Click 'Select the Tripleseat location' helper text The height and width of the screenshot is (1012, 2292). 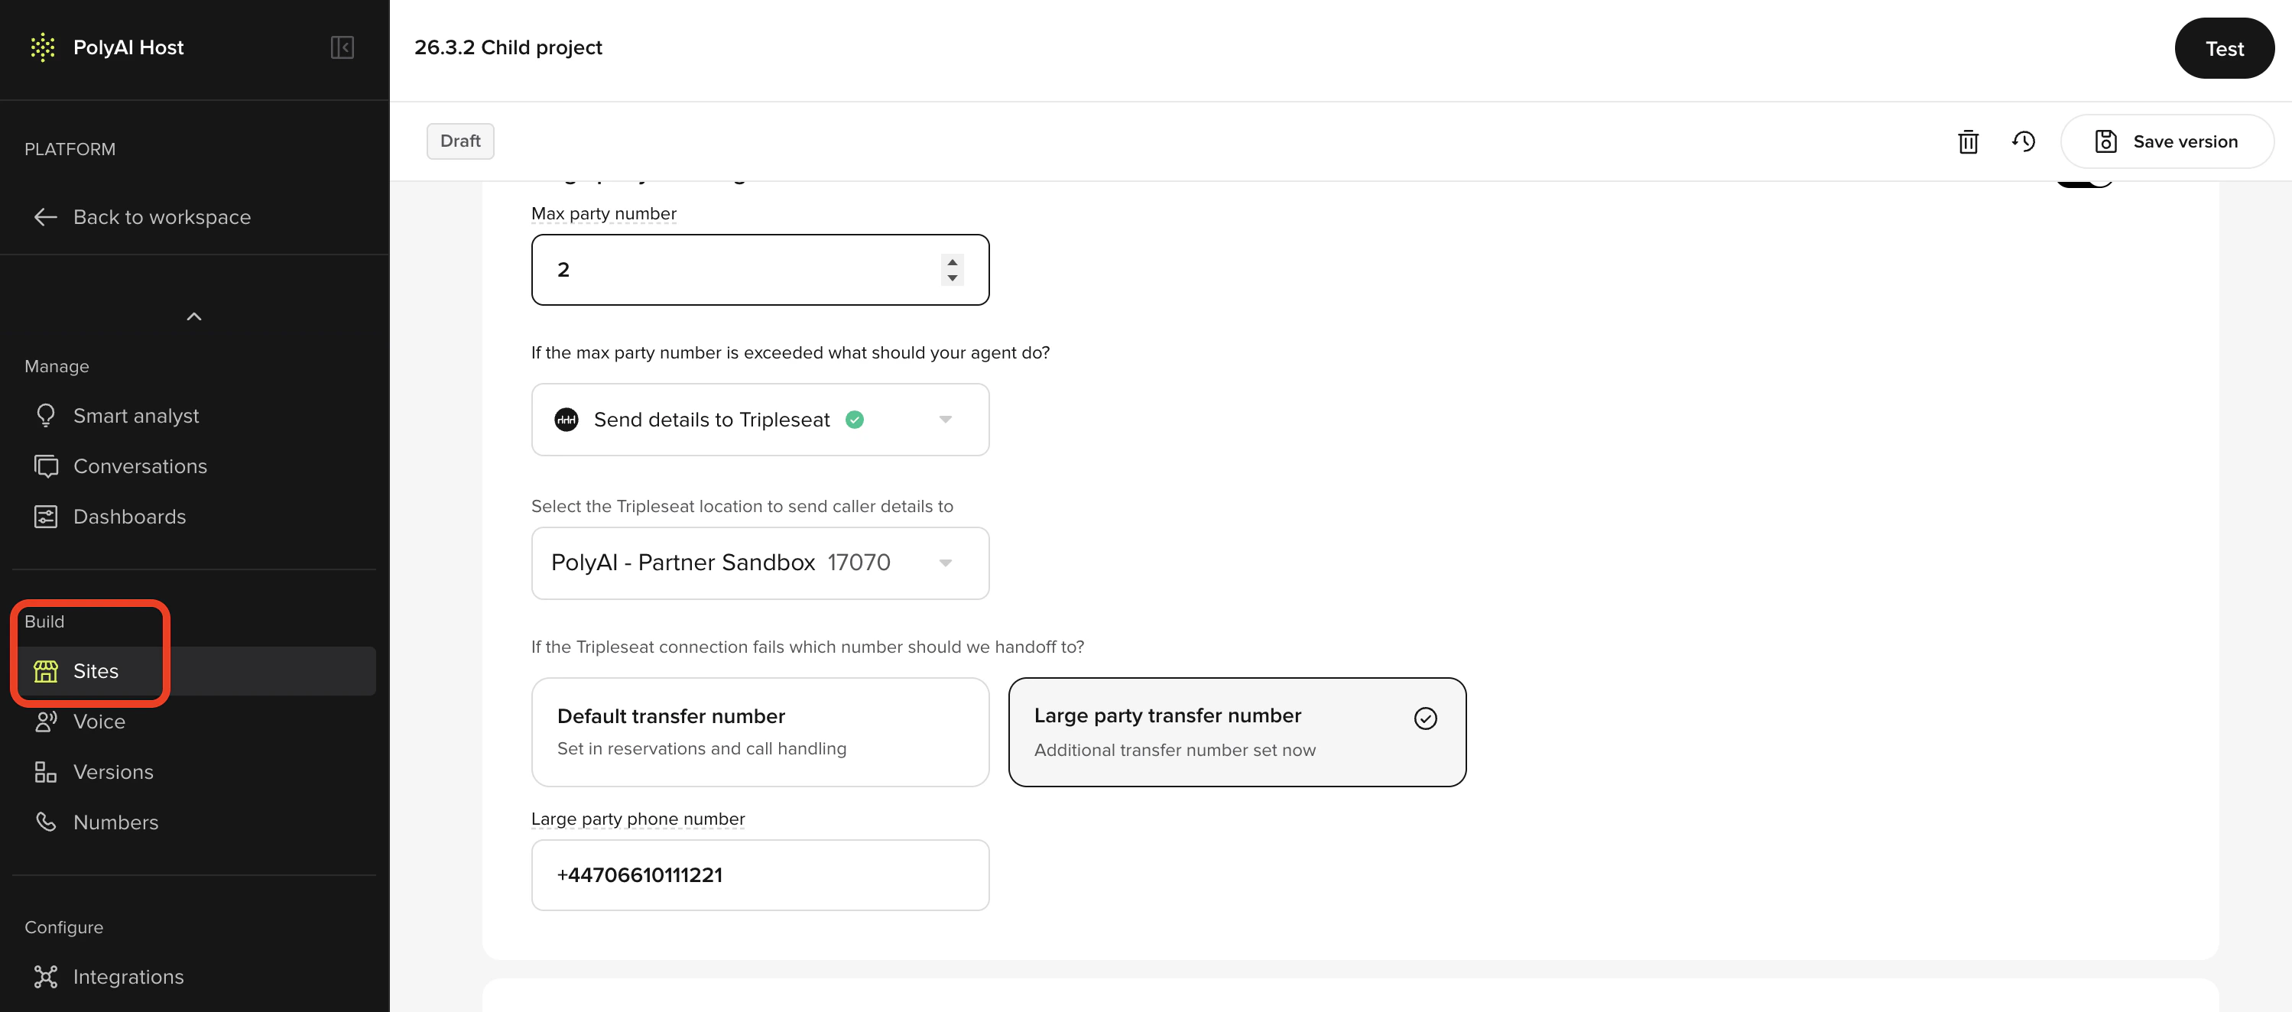[742, 506]
